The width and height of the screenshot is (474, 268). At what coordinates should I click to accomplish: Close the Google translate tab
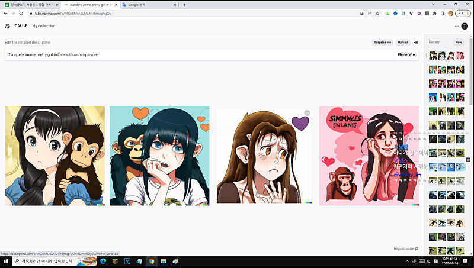click(175, 5)
